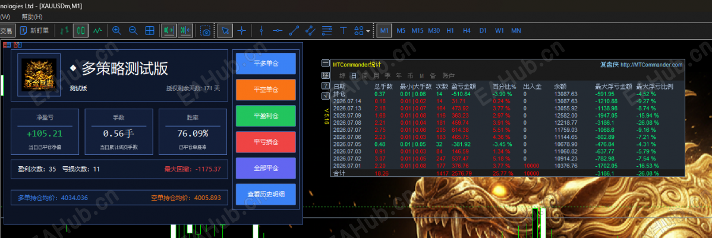Select the cursor pointer tool

coord(225,30)
